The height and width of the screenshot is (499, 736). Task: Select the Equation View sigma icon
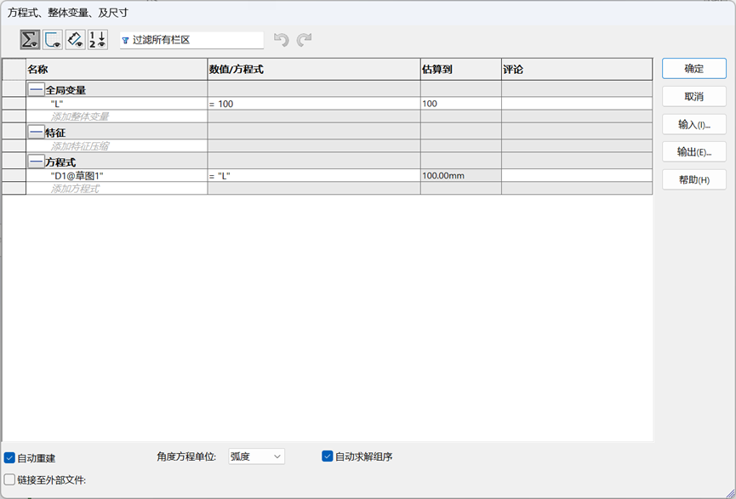(30, 40)
